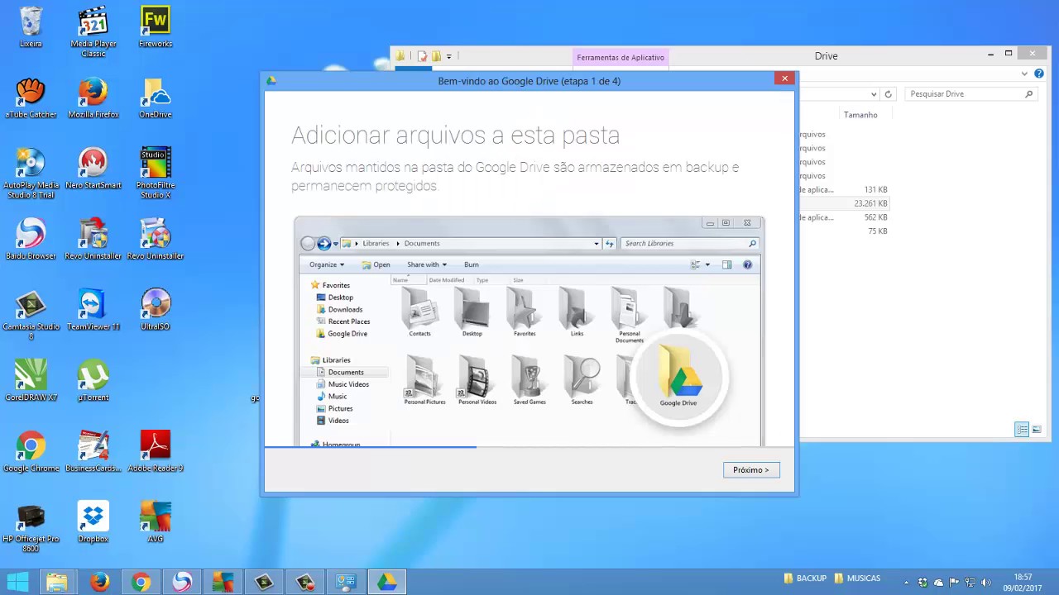Open the AVG taskbar icon

[x=223, y=582]
